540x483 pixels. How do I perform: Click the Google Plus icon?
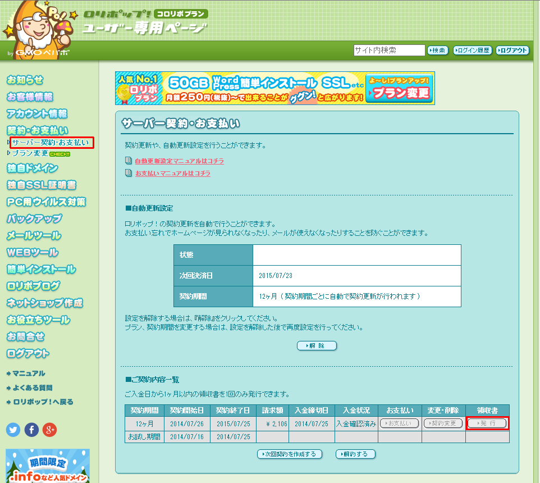pos(50,430)
